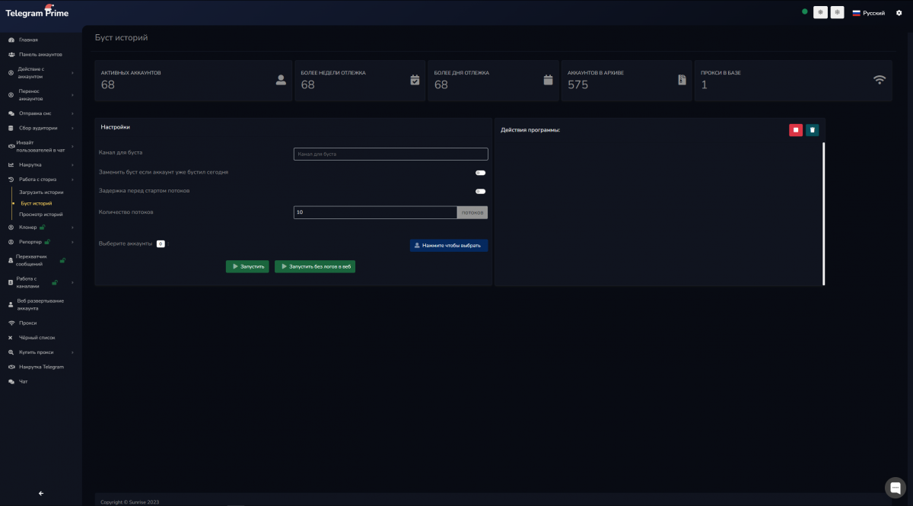
Task: Clear the log with the trash icon
Action: 812,130
